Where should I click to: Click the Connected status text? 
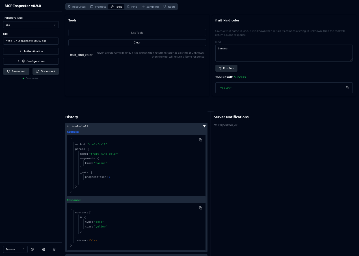point(32,78)
